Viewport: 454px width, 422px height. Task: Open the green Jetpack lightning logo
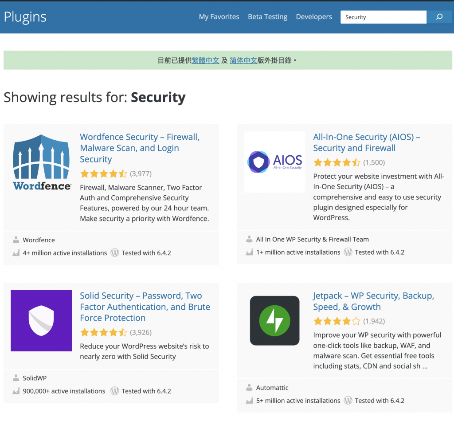275,320
